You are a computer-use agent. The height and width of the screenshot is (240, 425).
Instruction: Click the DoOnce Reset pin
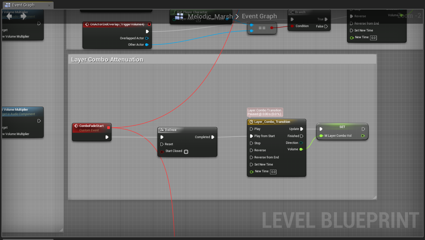(x=162, y=144)
